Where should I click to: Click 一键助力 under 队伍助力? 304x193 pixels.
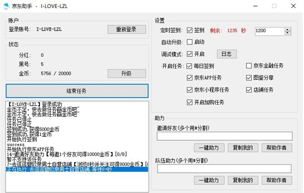(209, 180)
